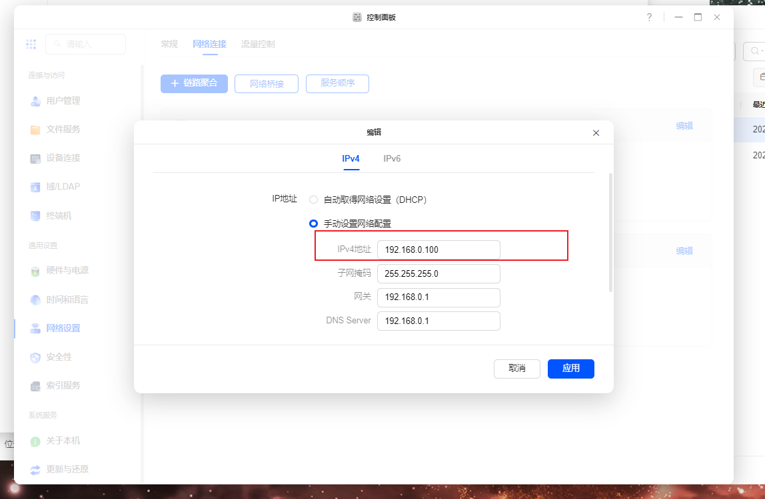Viewport: 765px width, 499px height.
Task: Click the 终端机 sidebar icon
Action: [x=35, y=216]
